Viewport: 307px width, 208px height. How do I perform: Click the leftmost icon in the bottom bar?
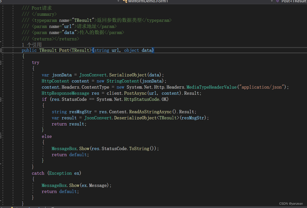2,207
